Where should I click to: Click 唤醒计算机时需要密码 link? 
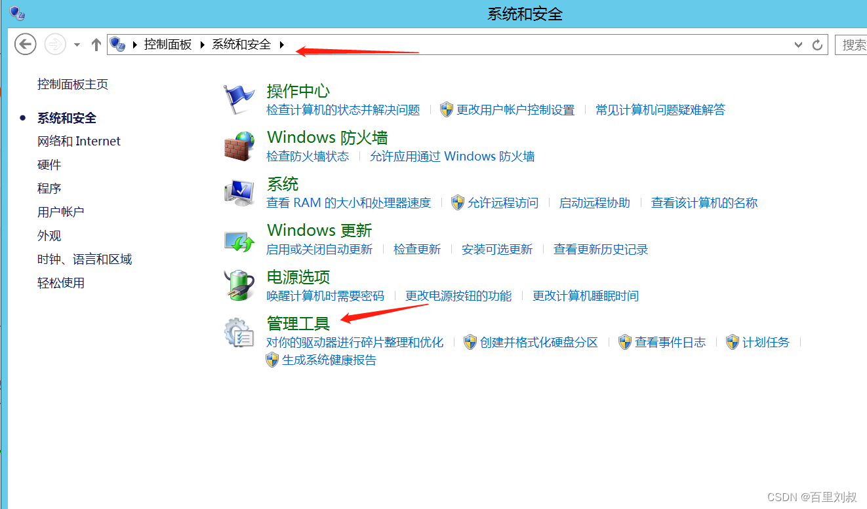point(325,295)
